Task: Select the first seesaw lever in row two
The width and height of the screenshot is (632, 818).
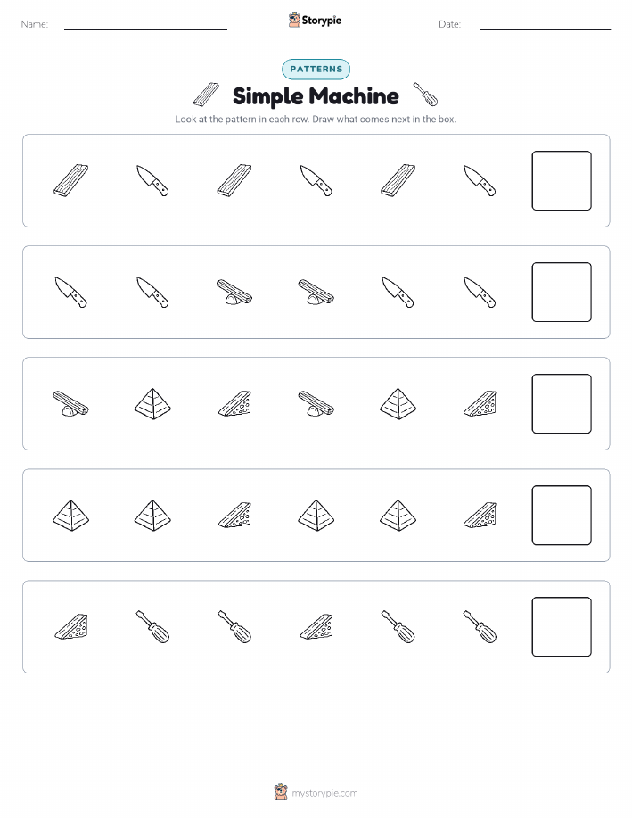Action: 234,293
